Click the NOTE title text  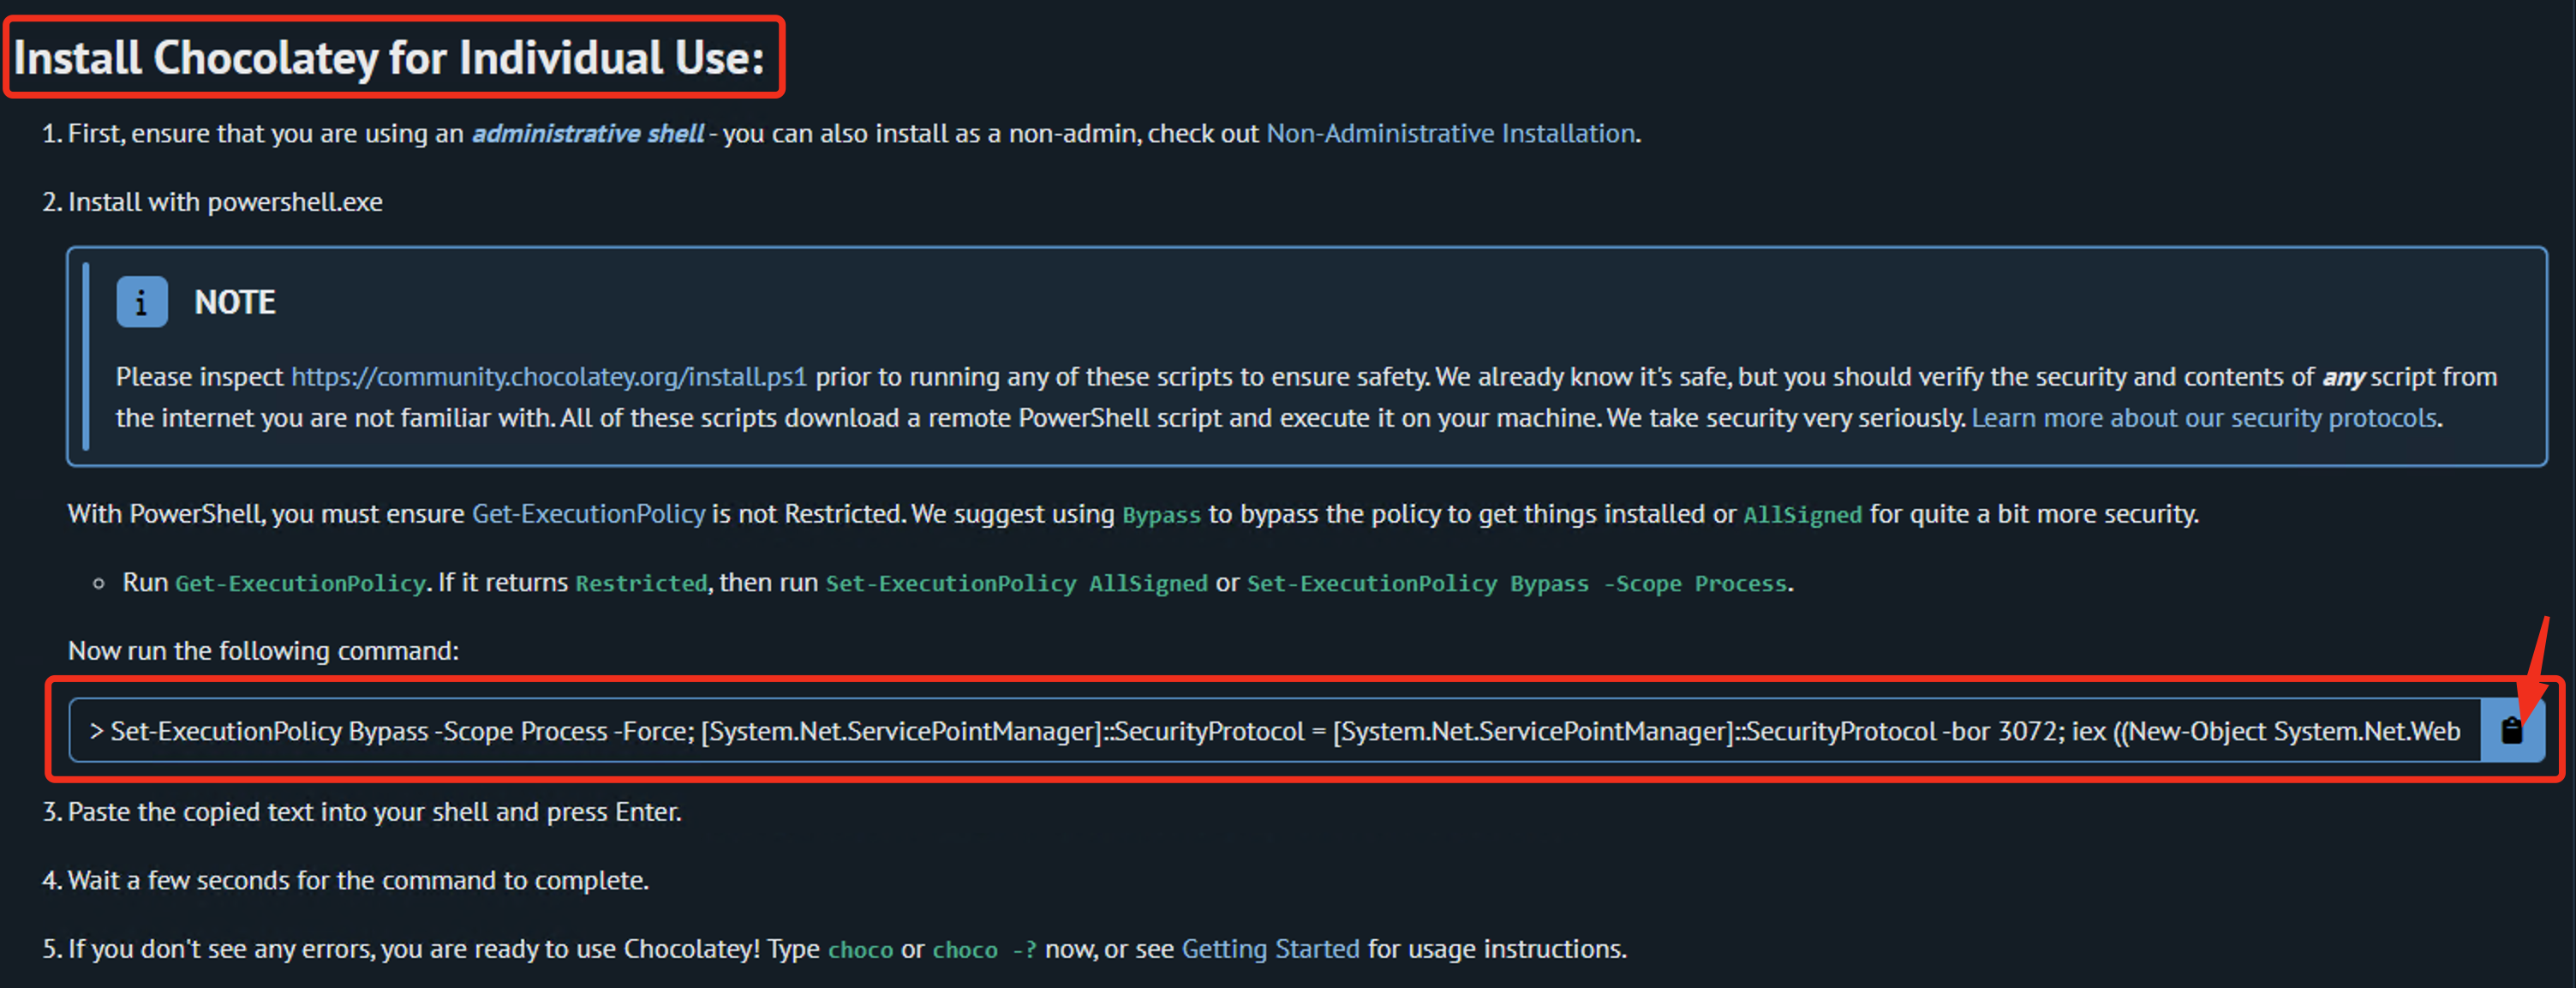[x=234, y=302]
